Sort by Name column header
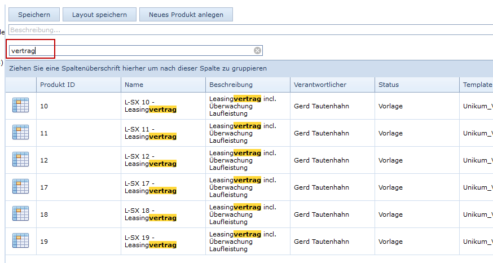 [134, 85]
